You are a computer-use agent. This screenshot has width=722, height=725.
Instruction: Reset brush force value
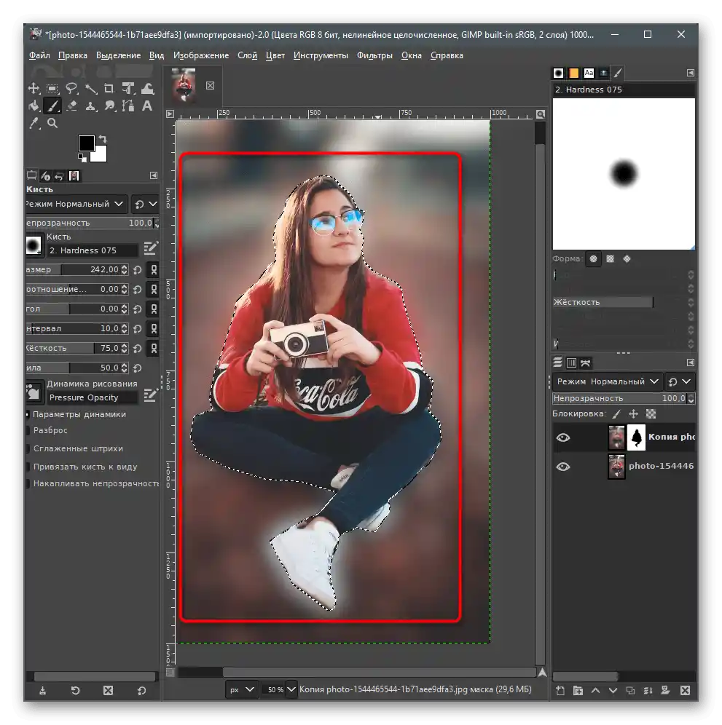[x=138, y=368]
